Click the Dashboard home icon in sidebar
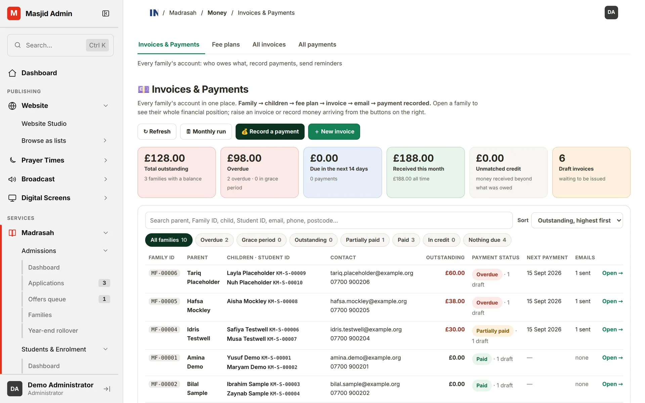The height and width of the screenshot is (403, 645). coord(12,73)
